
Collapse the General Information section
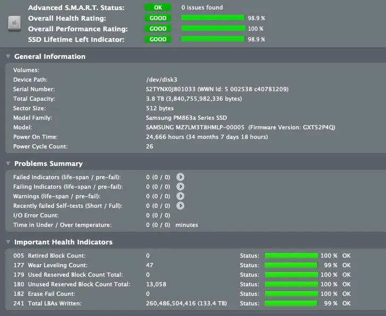click(x=8, y=56)
